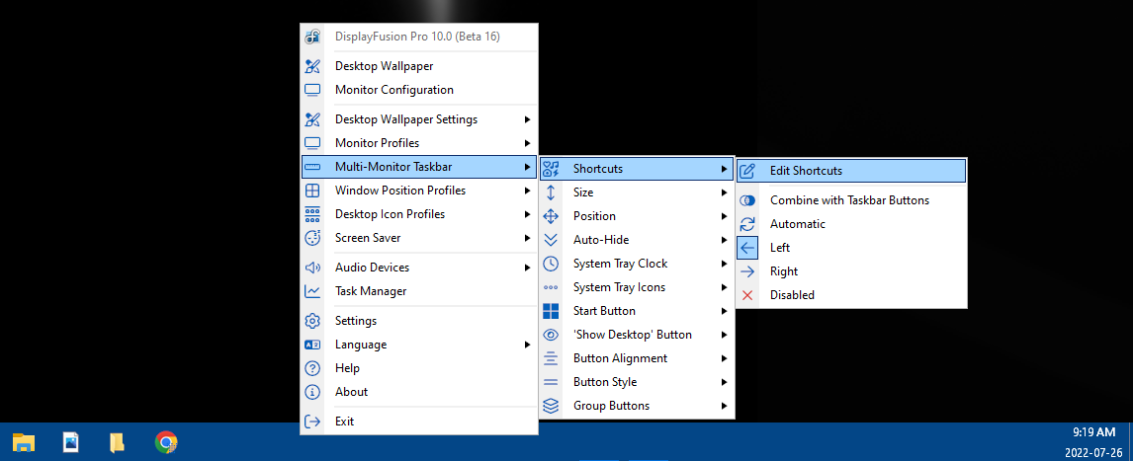Set shortcuts to Disabled
Screen dimensions: 1133x461
coord(851,294)
